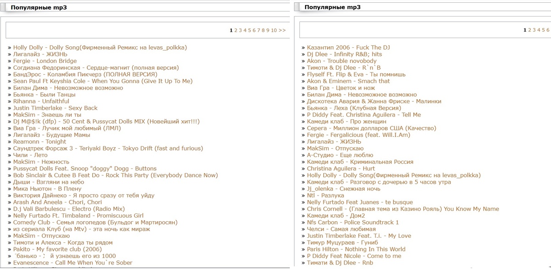Open page 6 in the left pagination
551x269 pixels.
254,30
